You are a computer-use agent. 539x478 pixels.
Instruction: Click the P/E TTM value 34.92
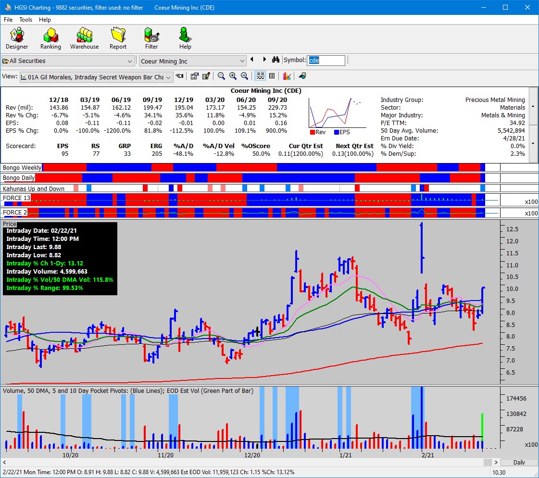(x=517, y=123)
